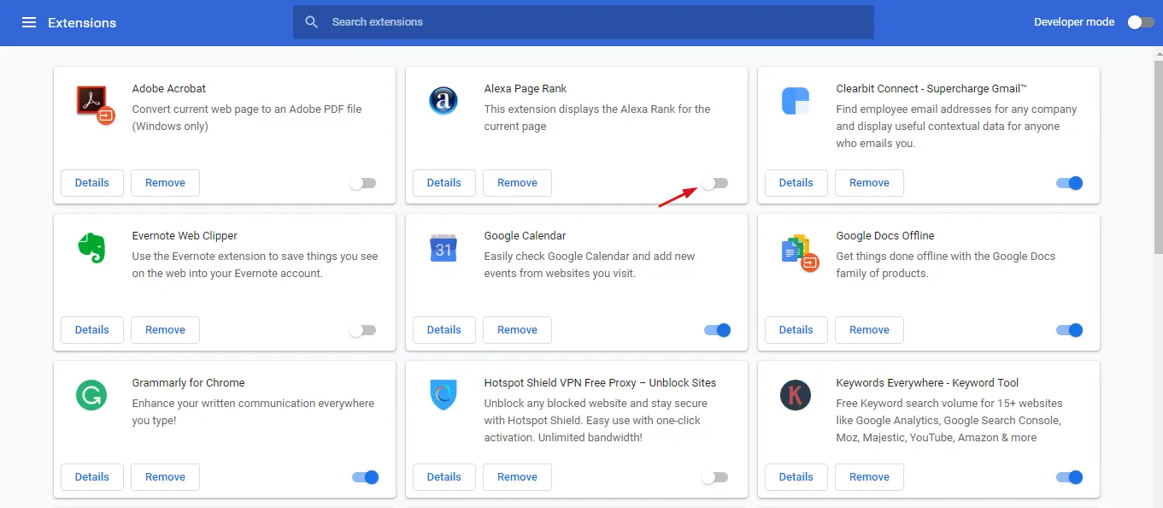Screen dimensions: 1163x508
Task: Click the Google Calendar icon
Action: [443, 248]
